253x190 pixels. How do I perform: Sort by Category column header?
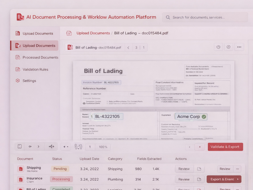pos(115,159)
